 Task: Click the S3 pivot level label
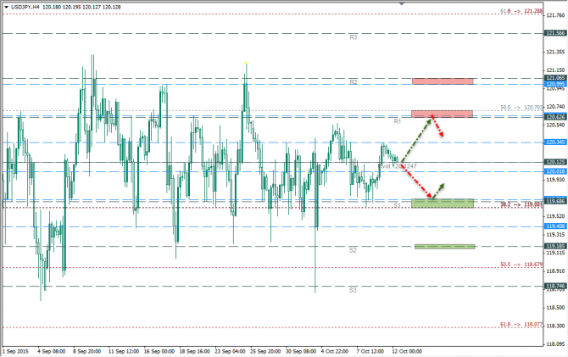point(353,290)
